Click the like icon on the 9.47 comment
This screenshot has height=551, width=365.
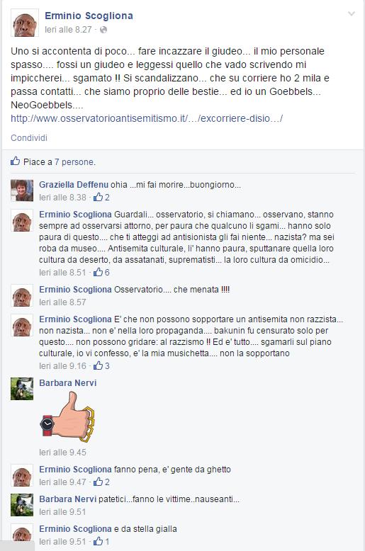(98, 482)
